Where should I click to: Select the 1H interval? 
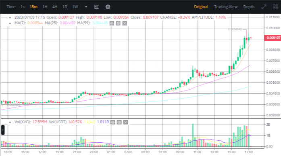[45, 7]
